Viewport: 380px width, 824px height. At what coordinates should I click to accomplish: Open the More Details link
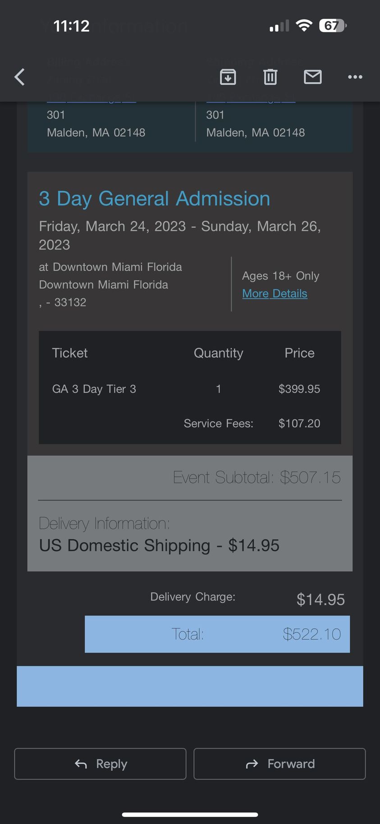275,294
